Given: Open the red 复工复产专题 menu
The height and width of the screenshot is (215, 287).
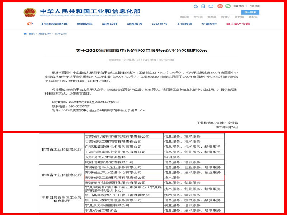Looking at the screenshot, I should [238, 24].
